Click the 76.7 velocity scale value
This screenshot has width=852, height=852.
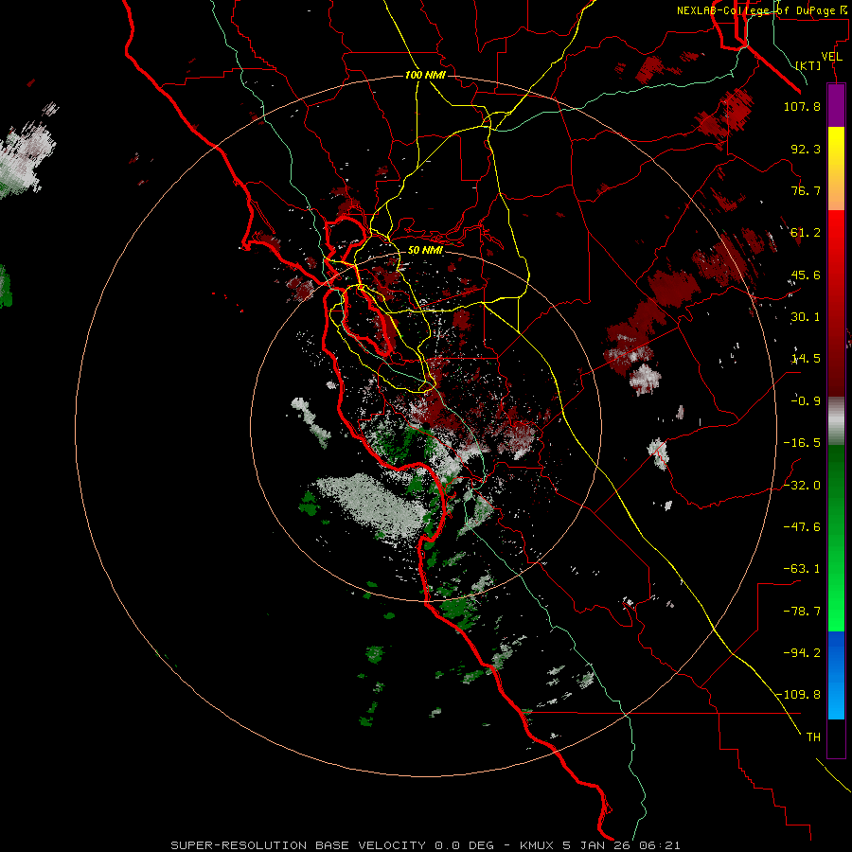pyautogui.click(x=806, y=190)
